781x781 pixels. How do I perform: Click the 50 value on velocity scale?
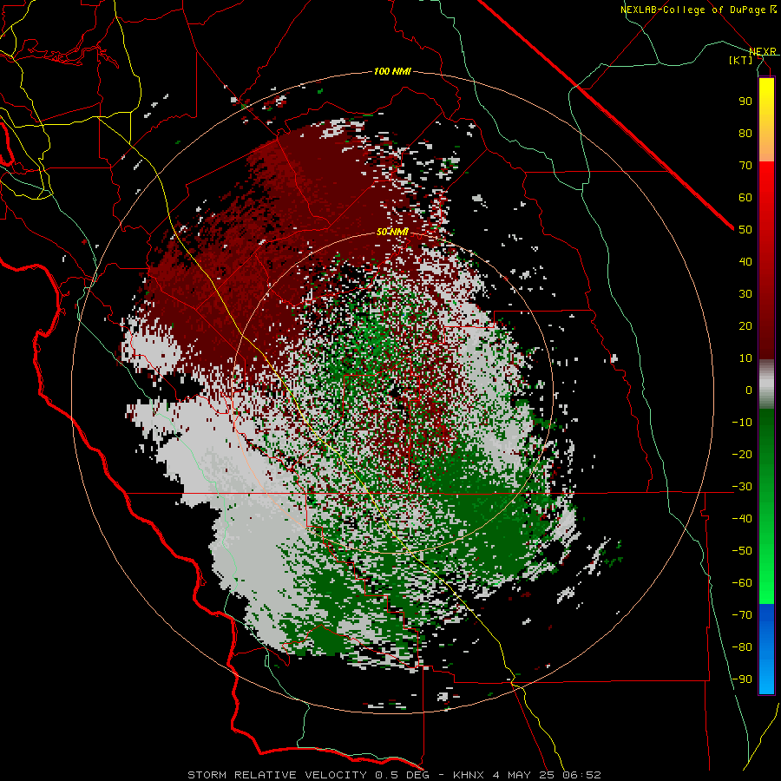745,230
